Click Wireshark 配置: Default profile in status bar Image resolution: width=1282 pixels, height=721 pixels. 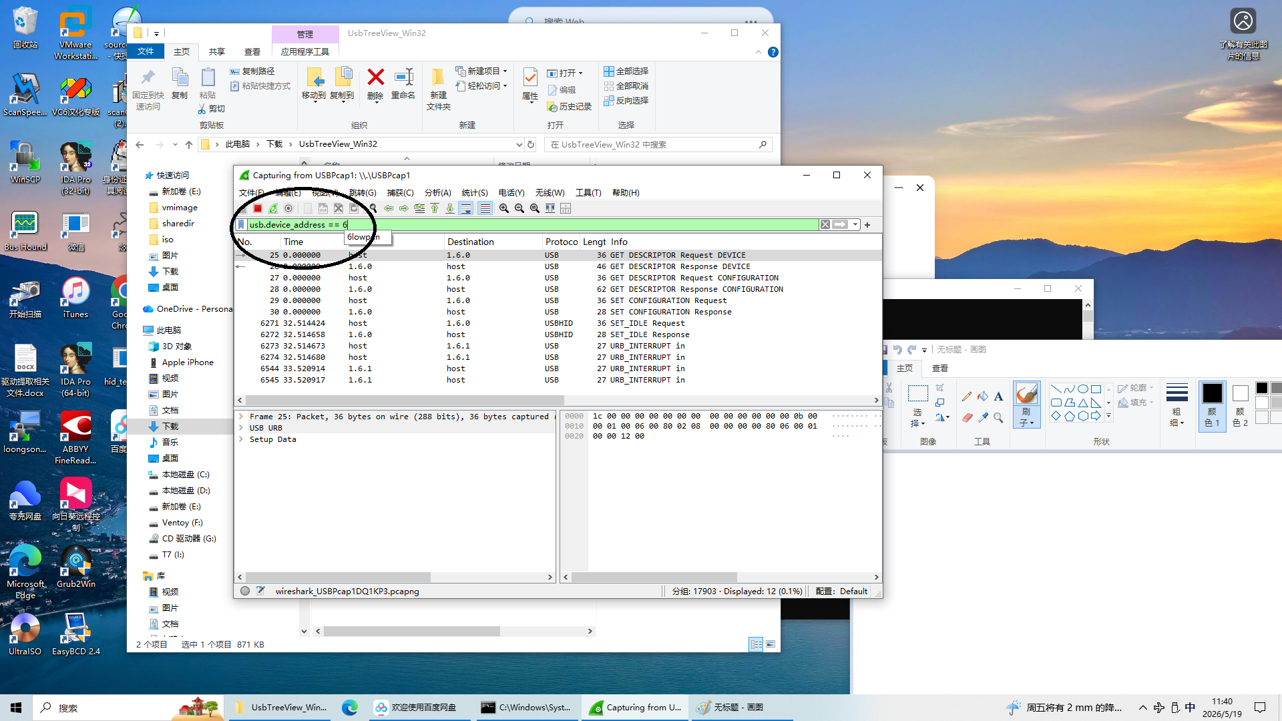point(841,591)
